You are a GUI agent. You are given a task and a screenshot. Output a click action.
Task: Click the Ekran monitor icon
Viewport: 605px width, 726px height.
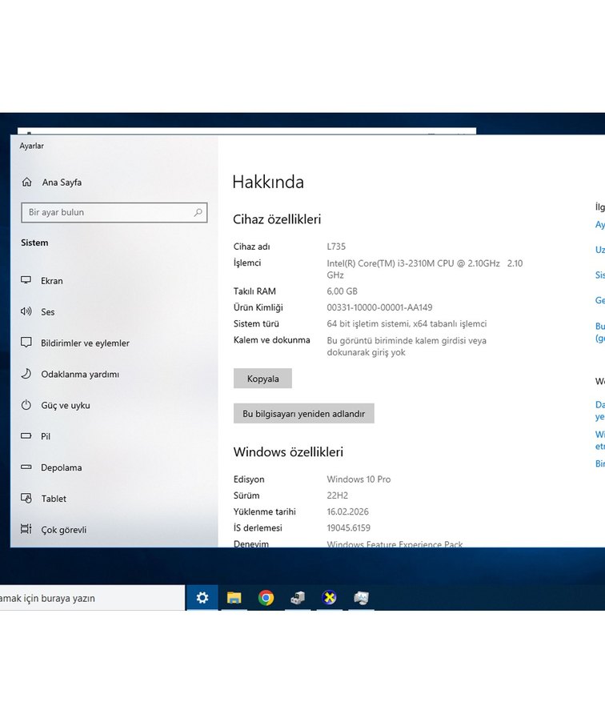coord(26,280)
